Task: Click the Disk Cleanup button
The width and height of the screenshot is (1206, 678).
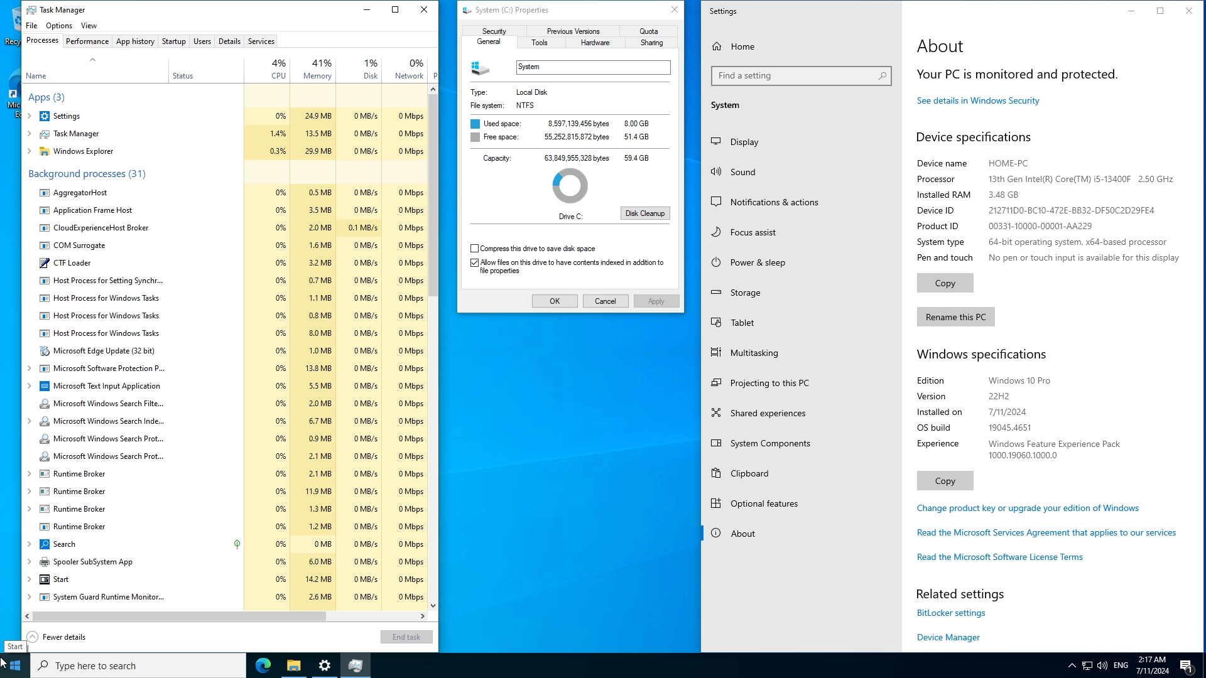Action: tap(644, 213)
